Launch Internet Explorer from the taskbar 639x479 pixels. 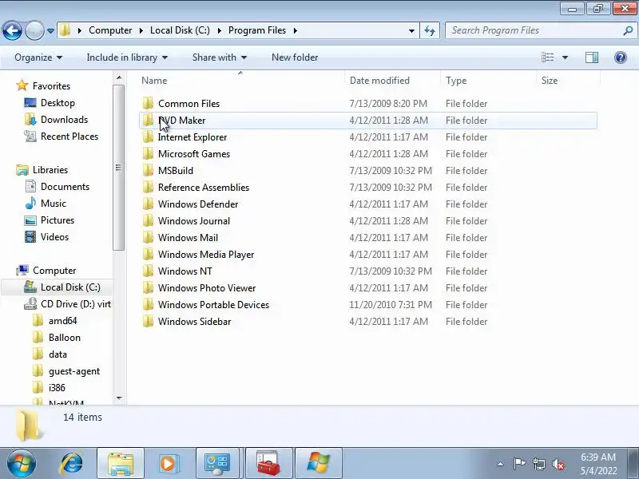[x=71, y=464]
